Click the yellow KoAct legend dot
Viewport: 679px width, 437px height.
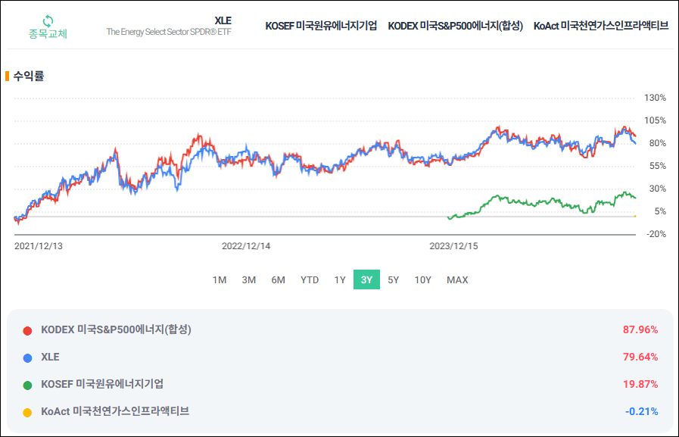[27, 413]
